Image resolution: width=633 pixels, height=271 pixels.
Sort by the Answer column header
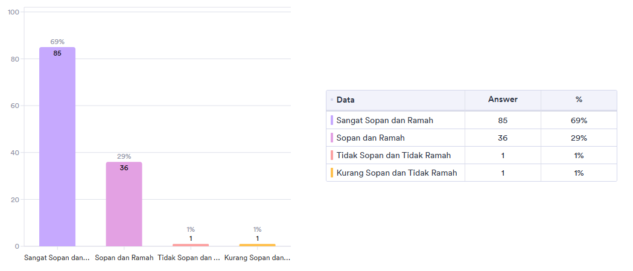tap(503, 100)
